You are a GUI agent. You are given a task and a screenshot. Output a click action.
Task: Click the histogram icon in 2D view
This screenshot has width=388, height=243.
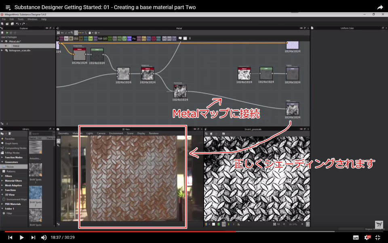point(238,224)
